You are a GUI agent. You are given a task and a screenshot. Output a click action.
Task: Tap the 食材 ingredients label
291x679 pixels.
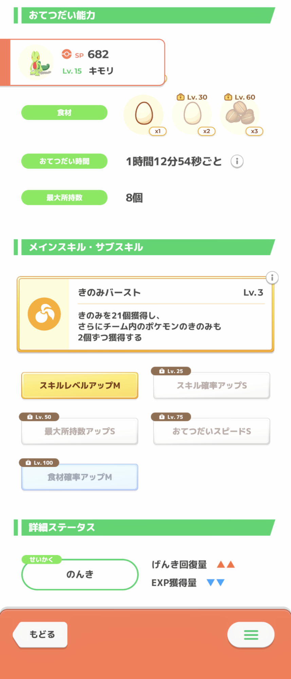64,112
